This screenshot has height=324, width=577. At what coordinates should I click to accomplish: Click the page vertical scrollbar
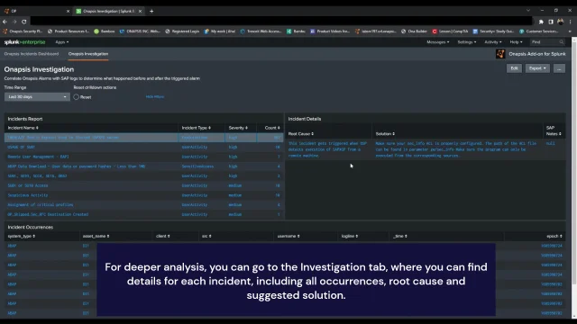574,162
